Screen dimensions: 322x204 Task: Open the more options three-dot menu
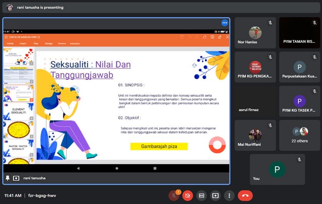[229, 195]
